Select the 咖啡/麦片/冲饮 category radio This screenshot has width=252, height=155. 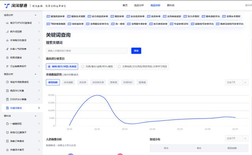pos(49,67)
